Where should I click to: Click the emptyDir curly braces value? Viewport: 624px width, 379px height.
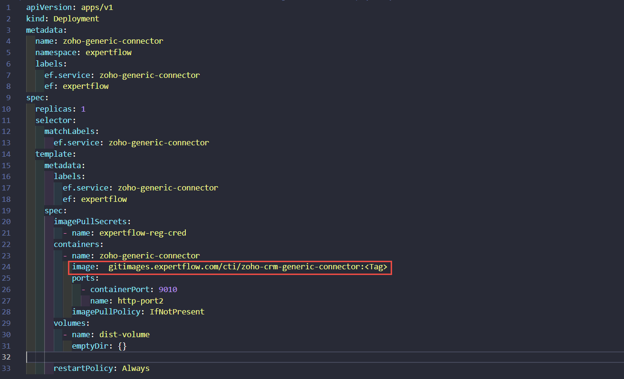tap(122, 346)
